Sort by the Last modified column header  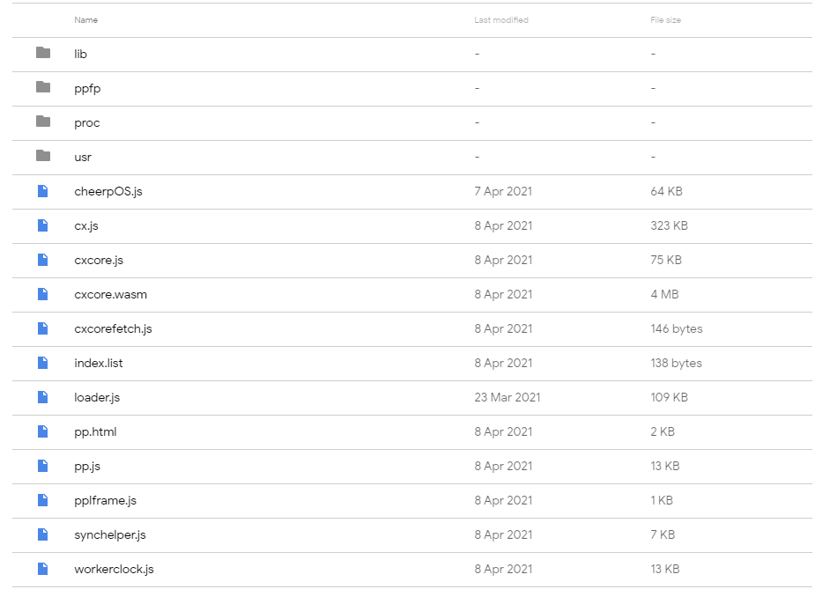point(501,20)
